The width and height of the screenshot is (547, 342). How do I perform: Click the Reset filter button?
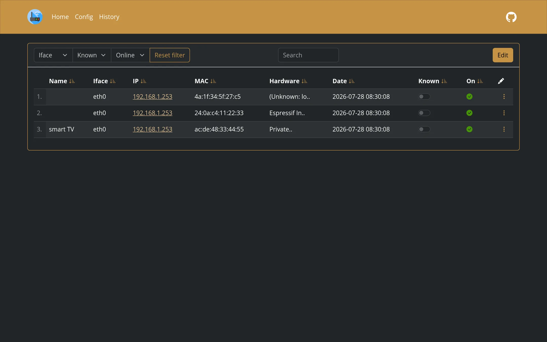(170, 55)
